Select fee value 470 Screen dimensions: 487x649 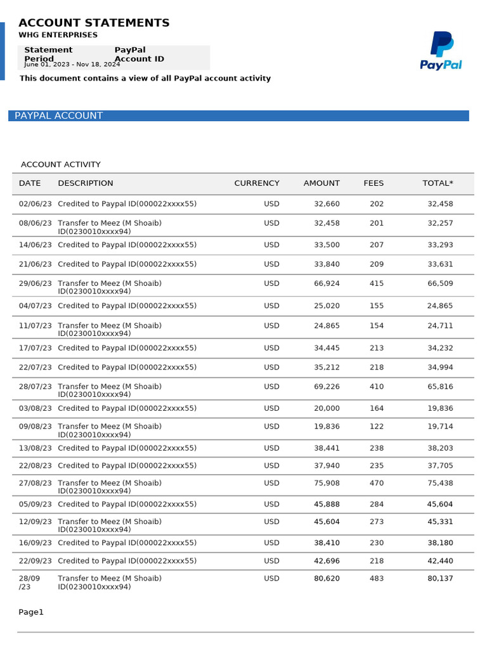377,482
